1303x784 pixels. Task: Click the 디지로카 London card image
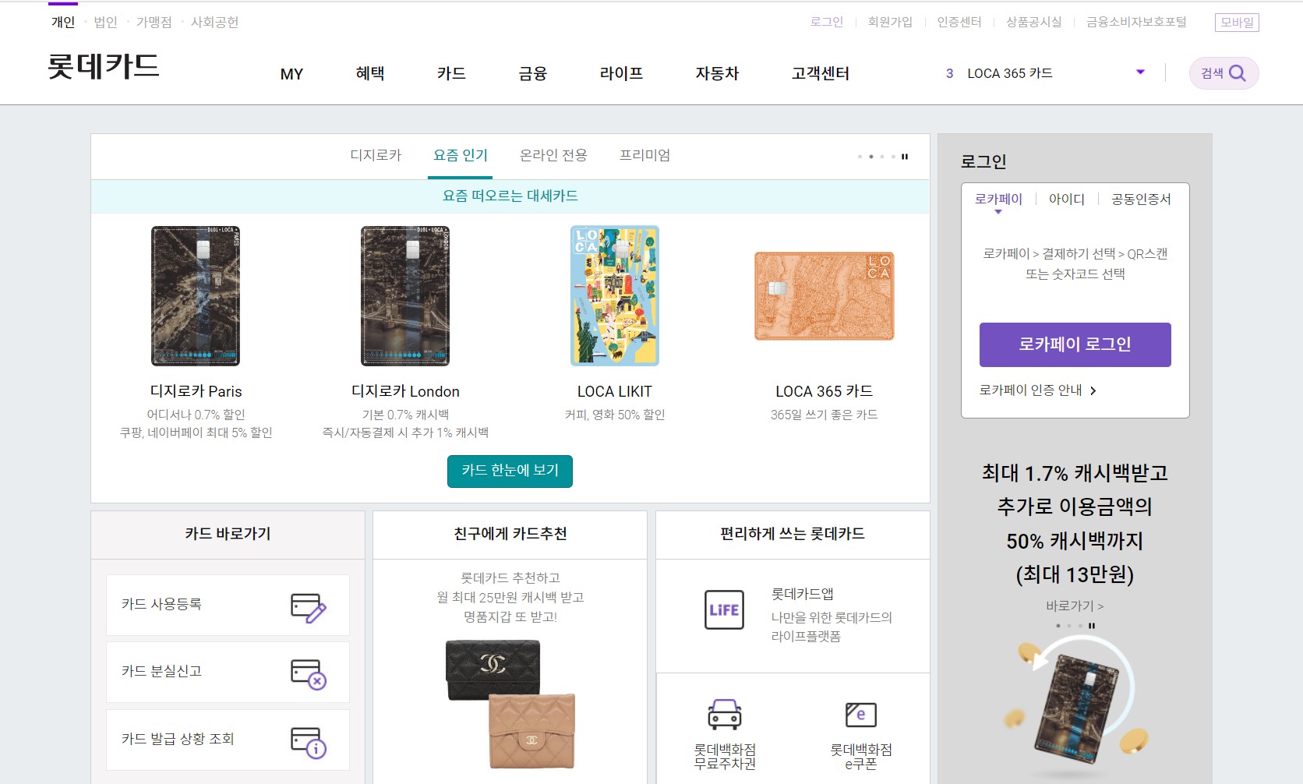(x=405, y=296)
